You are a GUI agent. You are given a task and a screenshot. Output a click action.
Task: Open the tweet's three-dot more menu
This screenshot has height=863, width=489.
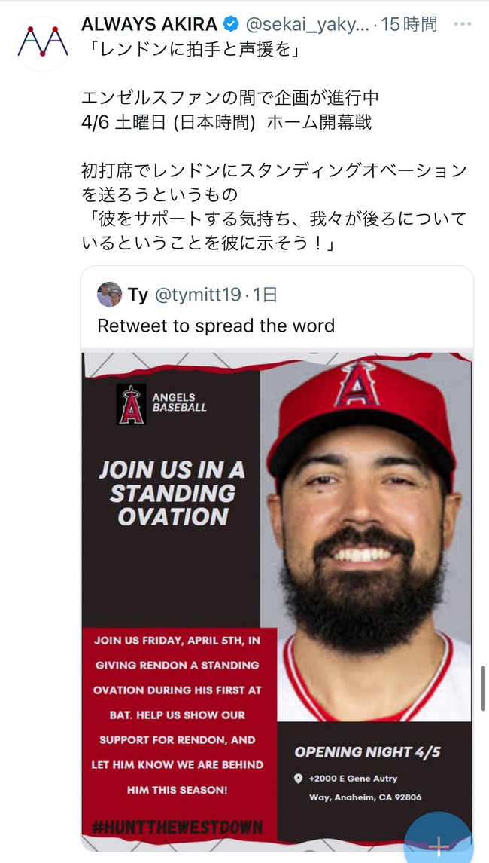(x=462, y=24)
